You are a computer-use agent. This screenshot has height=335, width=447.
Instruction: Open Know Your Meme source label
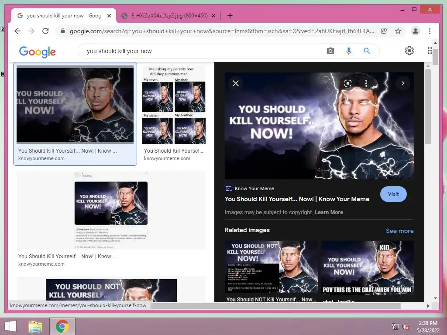coord(254,188)
